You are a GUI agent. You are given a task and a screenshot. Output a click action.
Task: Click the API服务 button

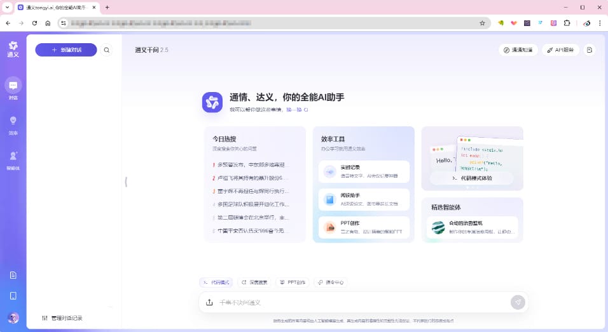560,50
